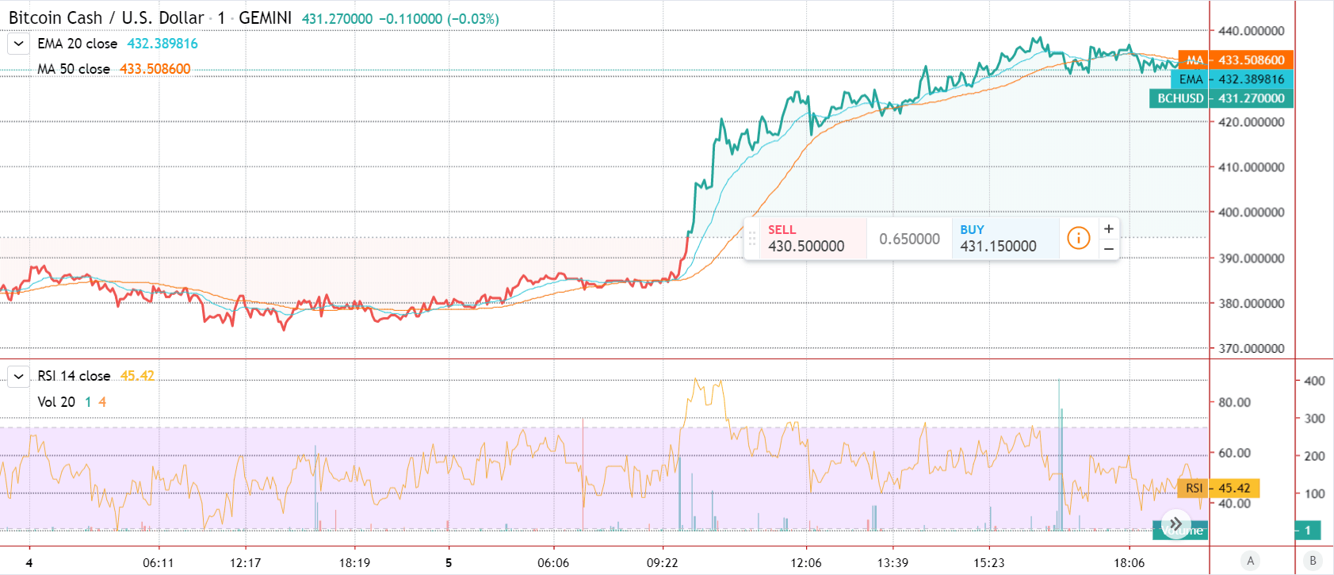Click the 18:06 time axis label

[1129, 563]
